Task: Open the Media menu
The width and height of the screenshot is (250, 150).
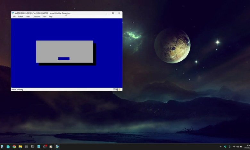Action: pos(28,17)
